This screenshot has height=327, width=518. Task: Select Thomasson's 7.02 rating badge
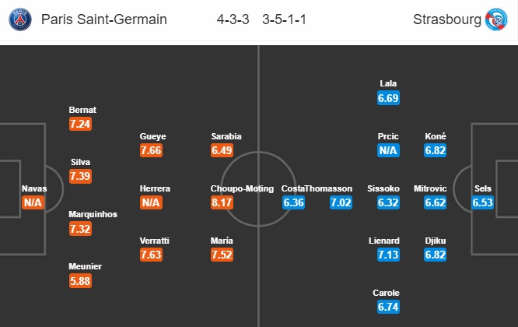point(341,202)
